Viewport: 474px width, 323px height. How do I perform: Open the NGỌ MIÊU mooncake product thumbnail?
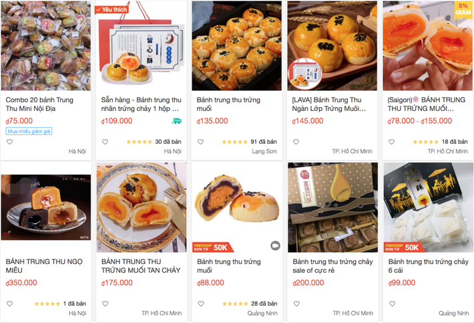45,207
